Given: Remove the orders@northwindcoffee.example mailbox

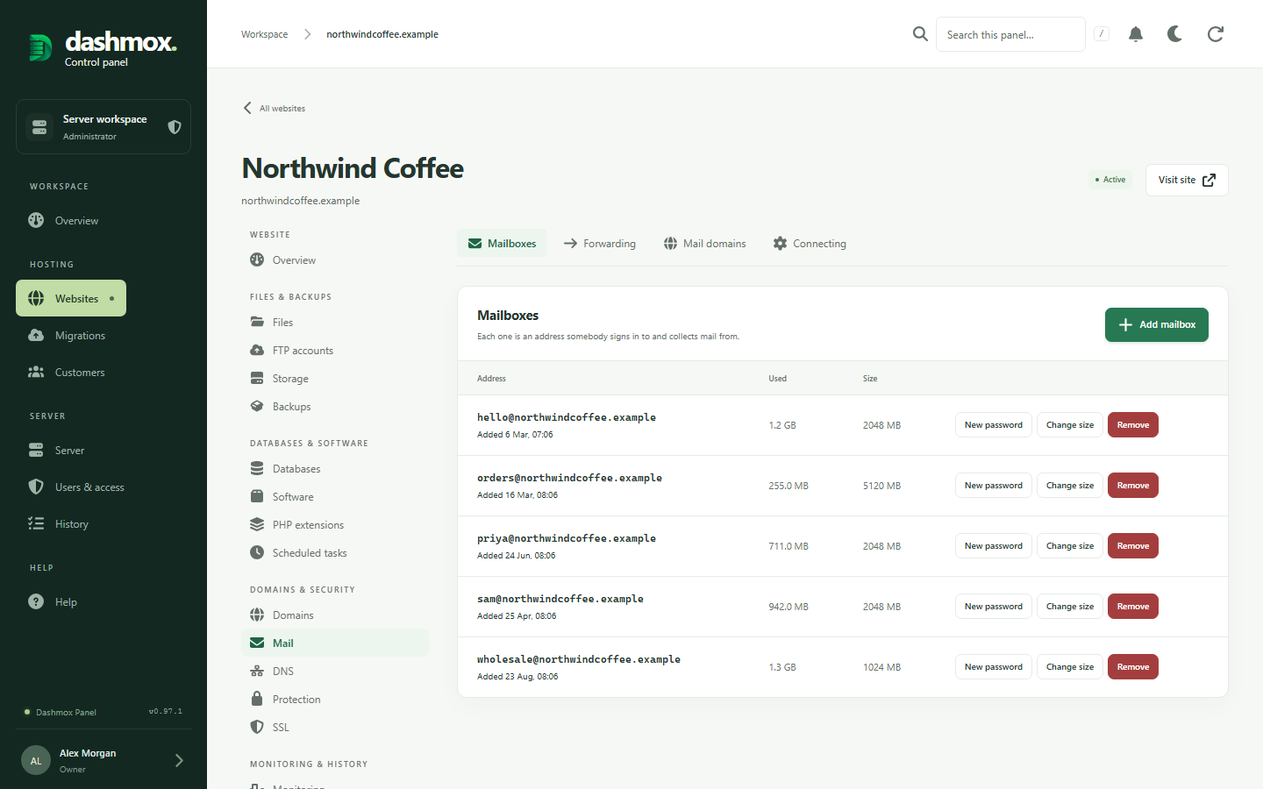Looking at the screenshot, I should pos(1132,486).
